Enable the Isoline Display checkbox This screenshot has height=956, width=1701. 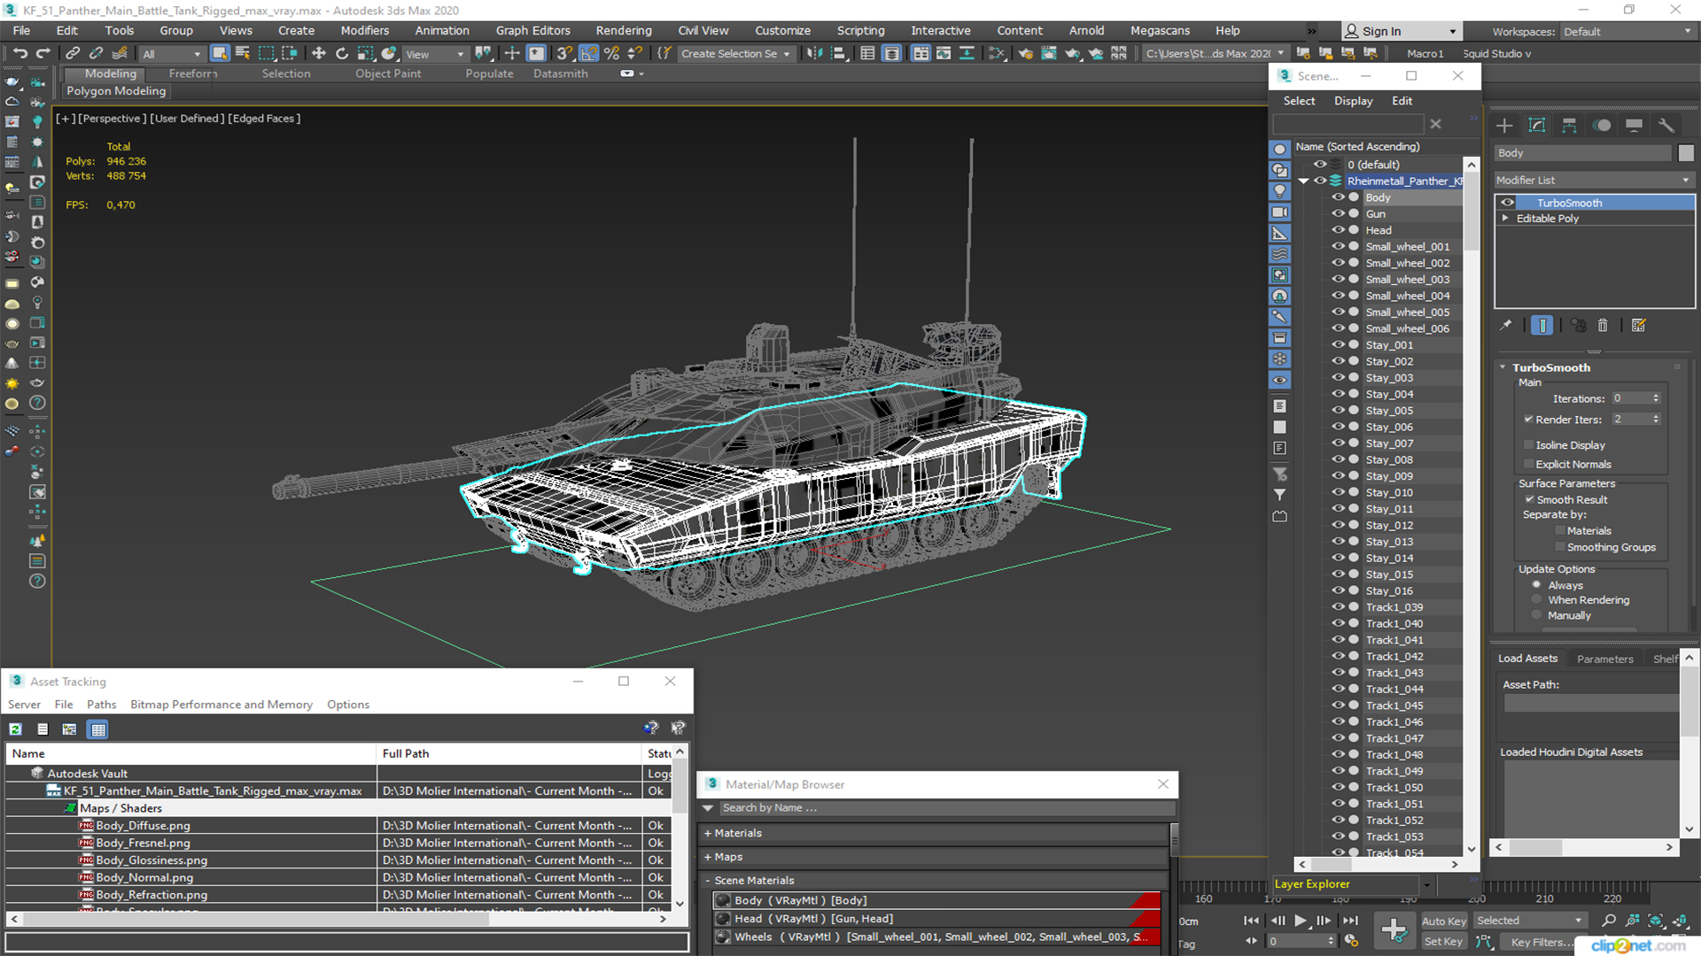coord(1528,445)
